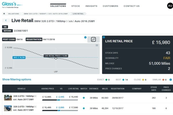
Task: Click the £ -2,095 difference value
Action: coord(60,108)
